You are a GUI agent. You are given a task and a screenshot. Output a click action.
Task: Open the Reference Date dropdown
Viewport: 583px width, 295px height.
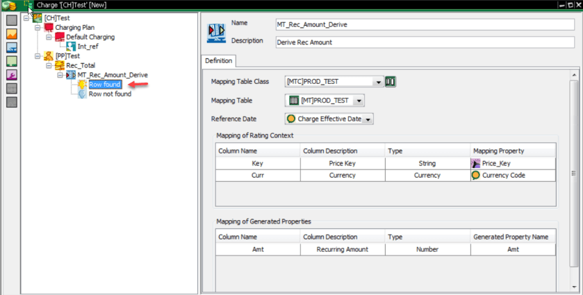pyautogui.click(x=368, y=119)
